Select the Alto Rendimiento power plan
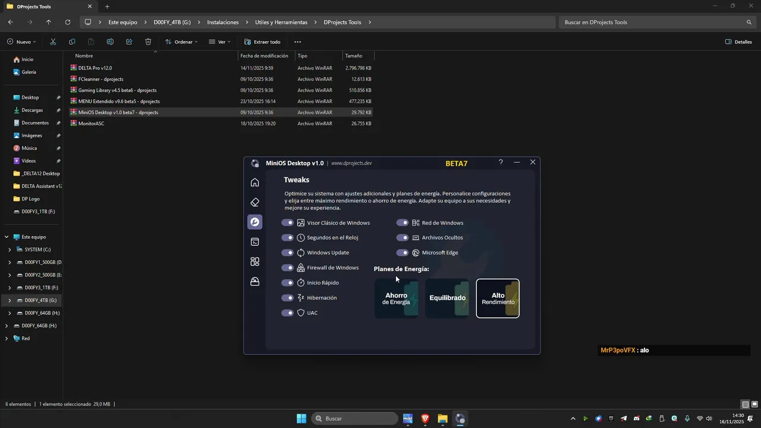The image size is (761, 428). click(498, 298)
